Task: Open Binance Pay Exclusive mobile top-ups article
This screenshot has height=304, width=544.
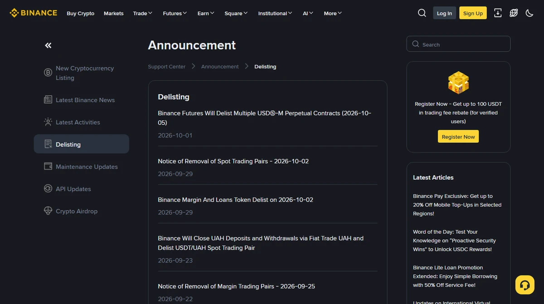Action: pyautogui.click(x=457, y=205)
